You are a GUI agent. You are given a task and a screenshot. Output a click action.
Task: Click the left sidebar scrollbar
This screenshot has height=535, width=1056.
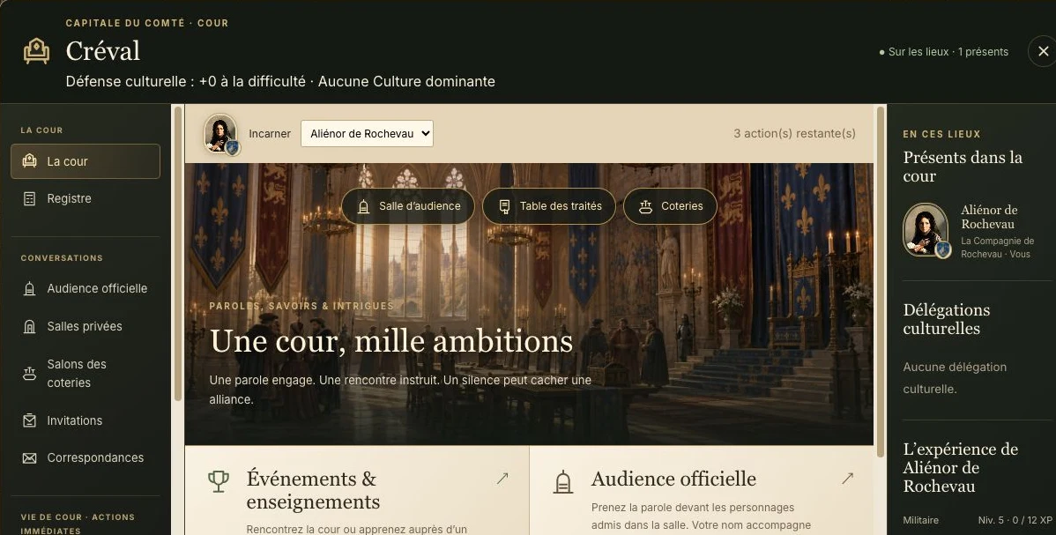tap(178, 253)
